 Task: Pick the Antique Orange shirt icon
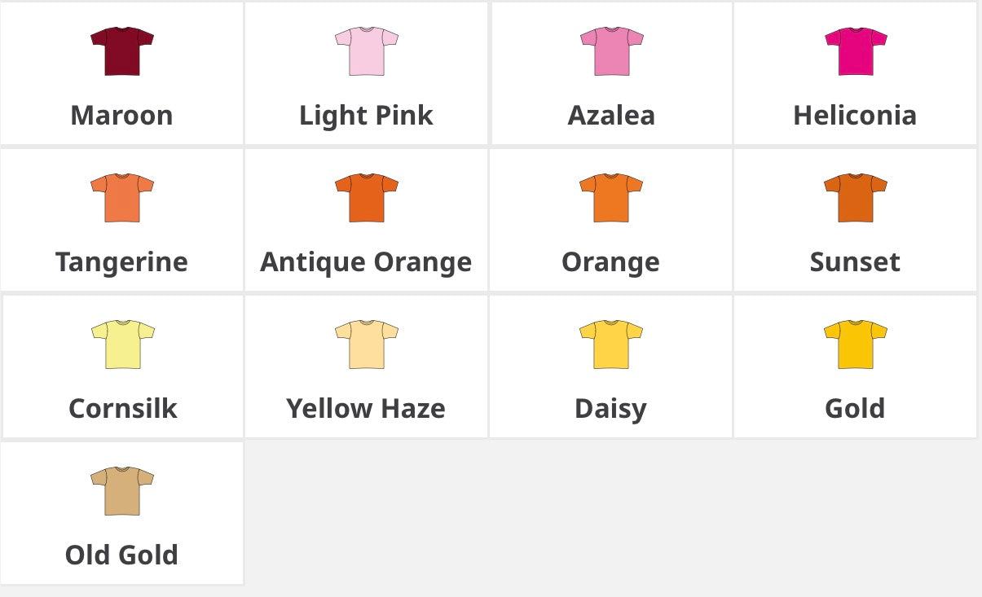[x=367, y=198]
